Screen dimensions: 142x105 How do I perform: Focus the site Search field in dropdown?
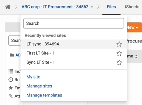(74, 23)
